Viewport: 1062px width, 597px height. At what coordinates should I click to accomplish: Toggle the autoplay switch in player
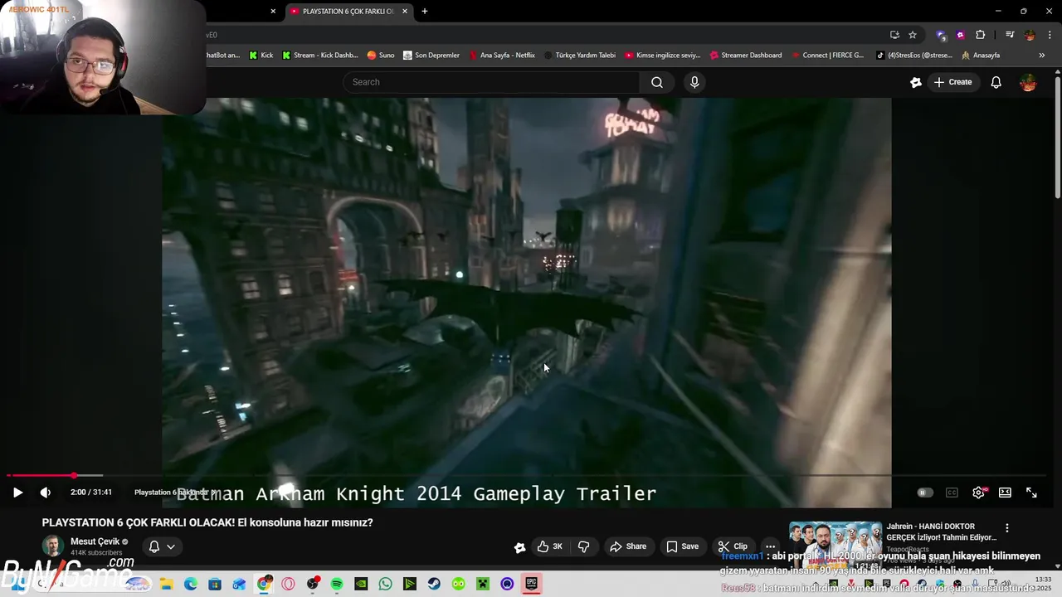pyautogui.click(x=925, y=493)
